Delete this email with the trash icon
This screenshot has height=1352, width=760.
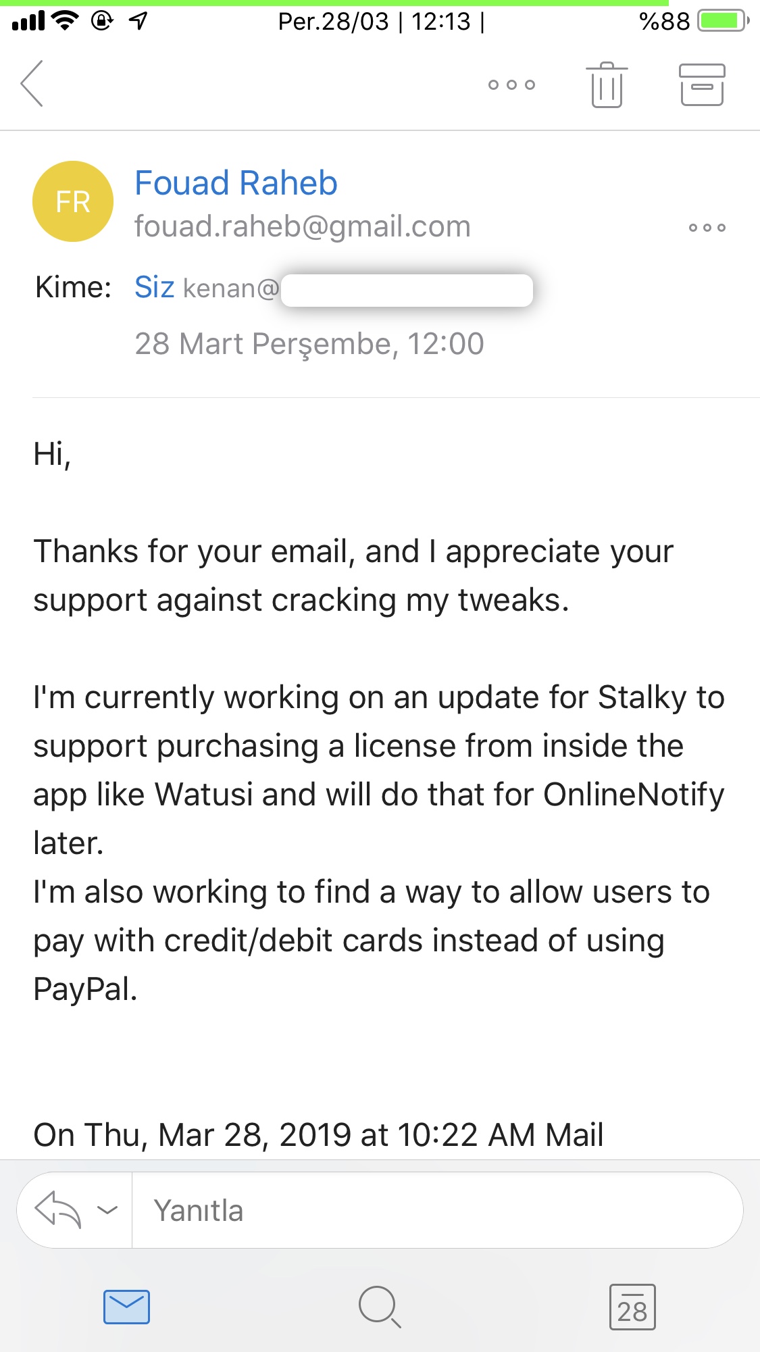coord(607,84)
